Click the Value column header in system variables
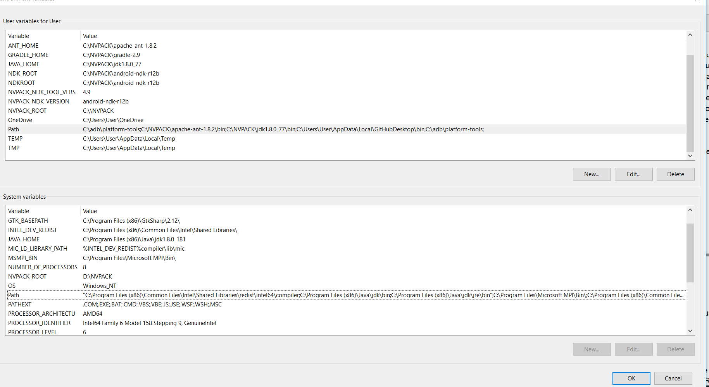 point(90,211)
